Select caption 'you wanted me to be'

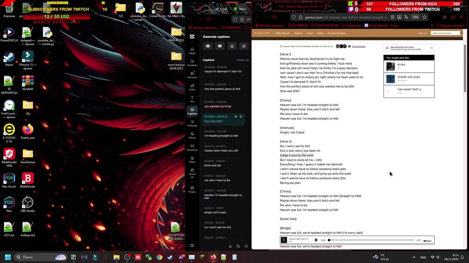[x=218, y=106]
